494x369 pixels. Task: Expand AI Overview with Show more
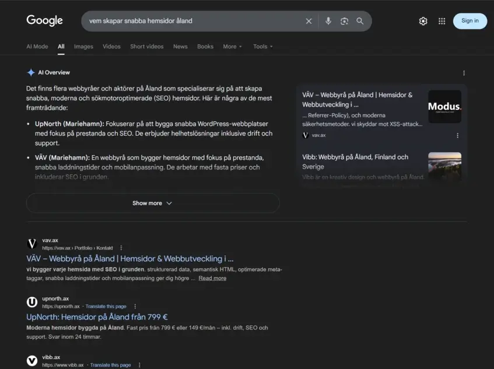153,203
